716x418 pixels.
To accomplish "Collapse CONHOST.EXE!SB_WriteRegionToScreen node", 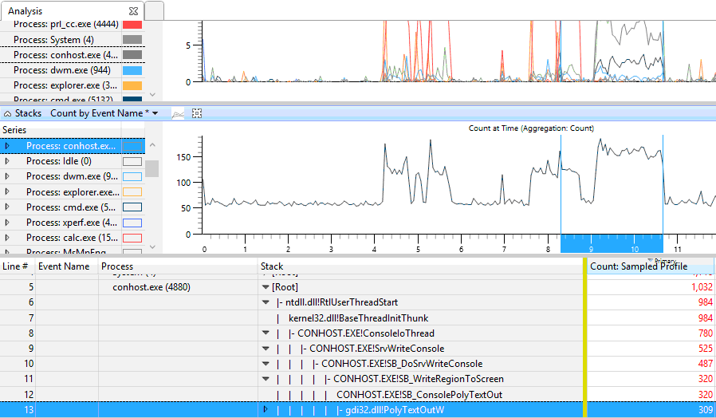I will (x=266, y=379).
